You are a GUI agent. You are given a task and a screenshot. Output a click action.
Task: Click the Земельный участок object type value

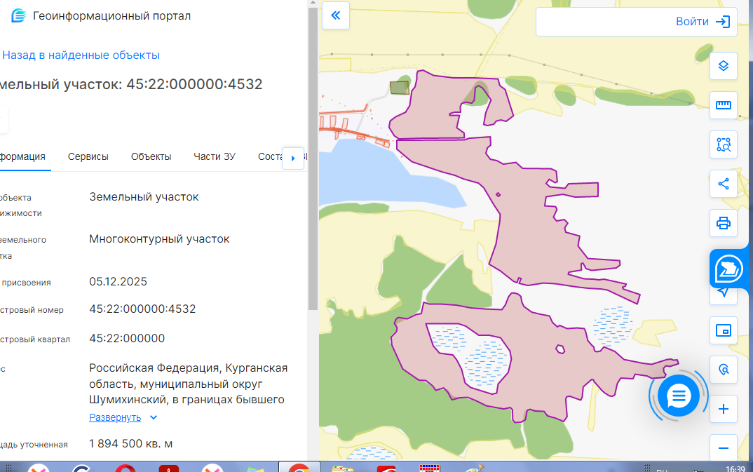coord(144,196)
